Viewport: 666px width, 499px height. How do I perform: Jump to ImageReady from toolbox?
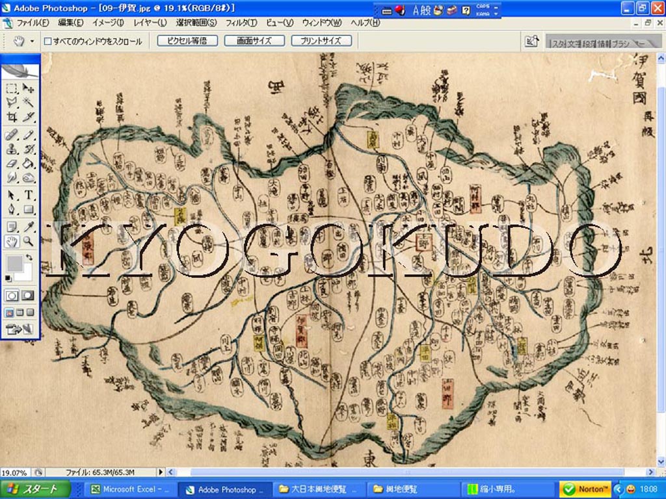(20, 329)
